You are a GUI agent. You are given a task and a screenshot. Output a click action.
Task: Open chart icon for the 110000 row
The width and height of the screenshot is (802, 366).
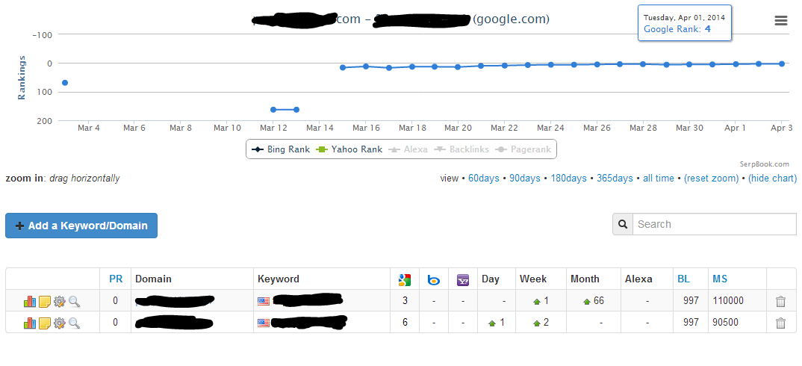click(x=30, y=302)
